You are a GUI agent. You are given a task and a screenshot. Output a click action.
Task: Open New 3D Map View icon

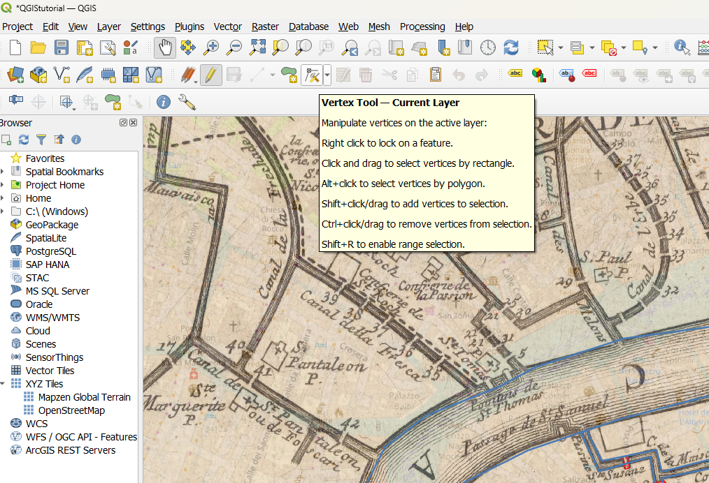point(420,47)
